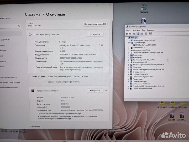Open Соглашение об использовании служб Майкрософт
This screenshot has width=189, height=142.
(x=59, y=114)
